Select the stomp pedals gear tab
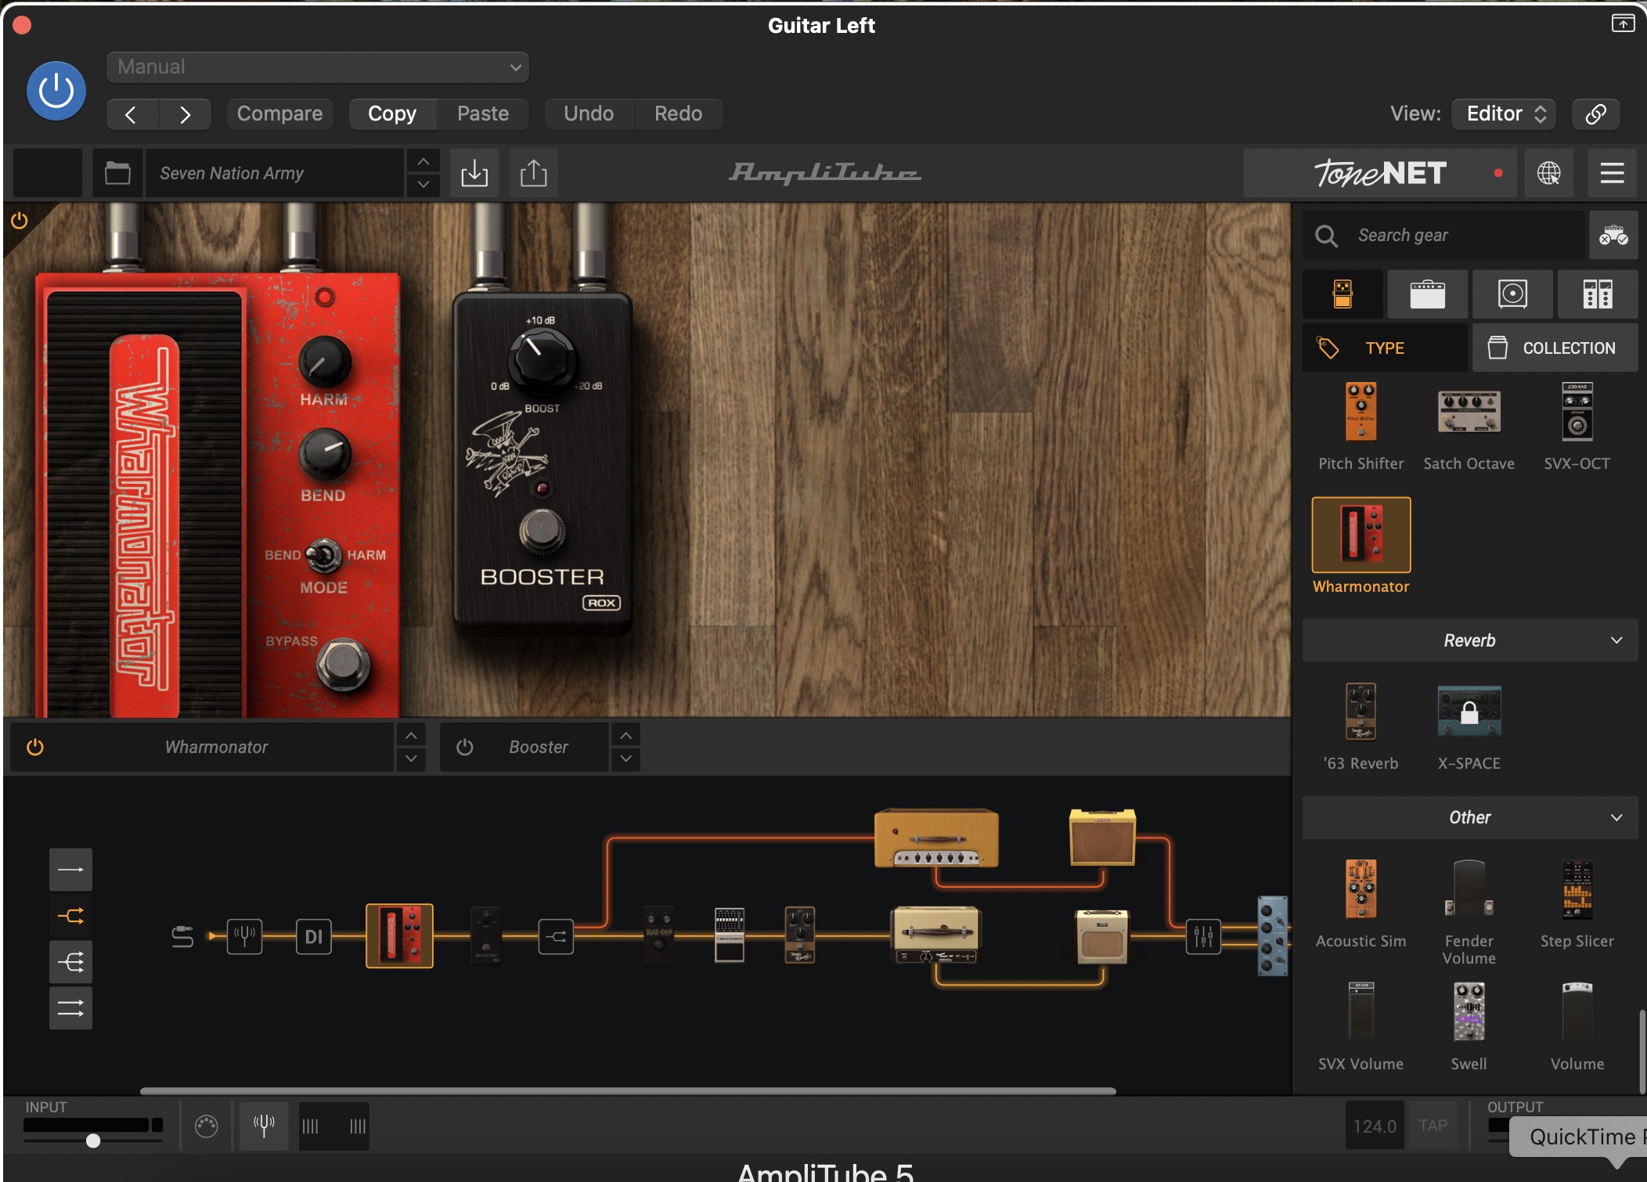Screen dimensions: 1647x1182 click(x=1342, y=294)
